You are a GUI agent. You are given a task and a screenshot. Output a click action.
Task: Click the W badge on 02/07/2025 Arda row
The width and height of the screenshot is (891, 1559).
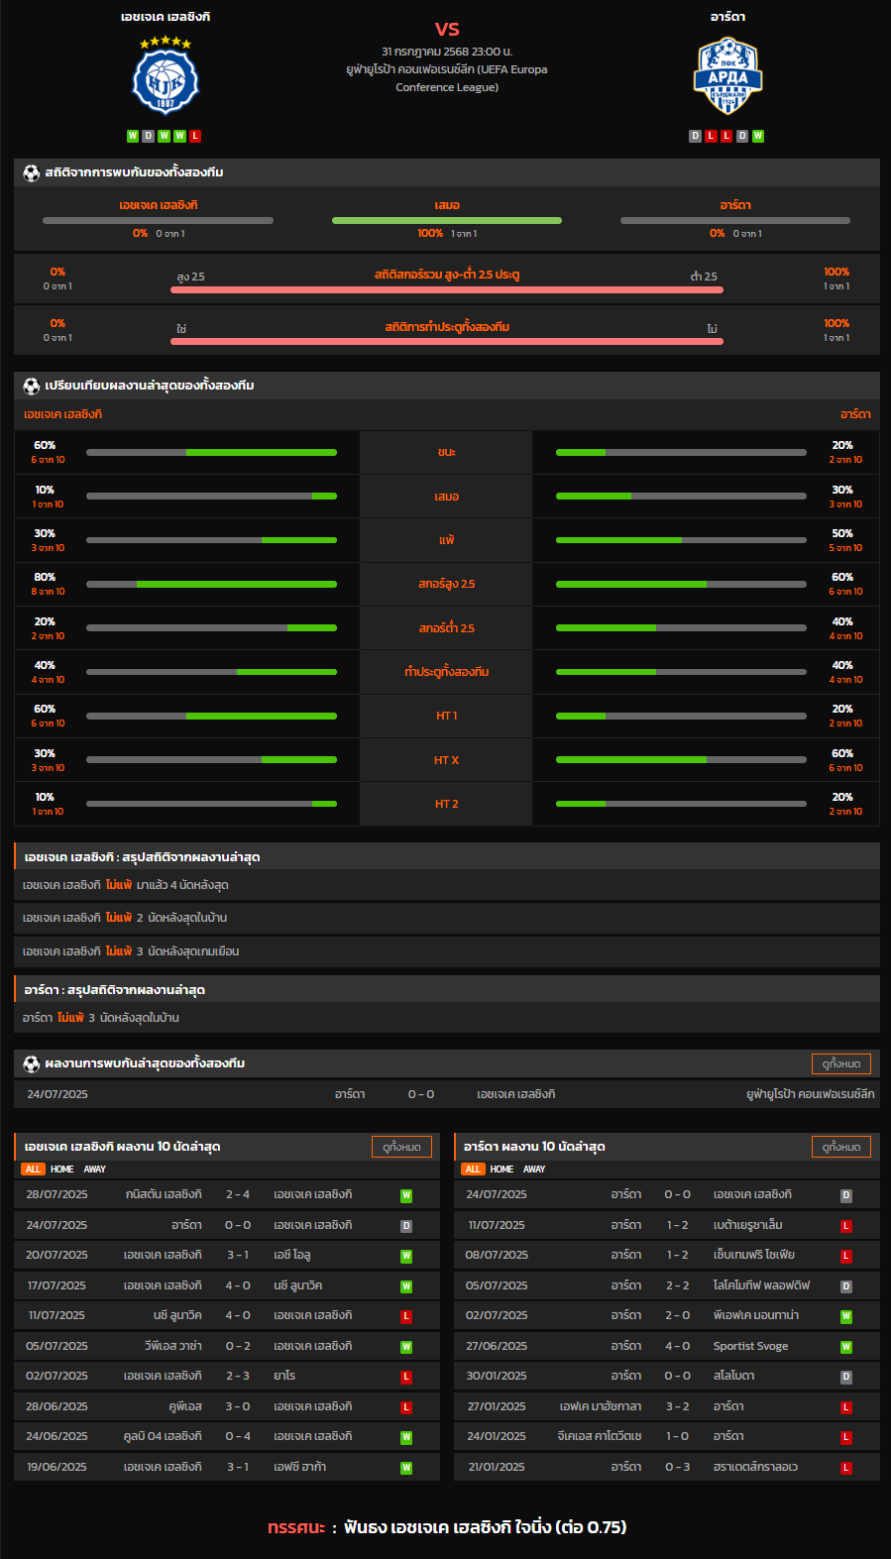point(846,1316)
